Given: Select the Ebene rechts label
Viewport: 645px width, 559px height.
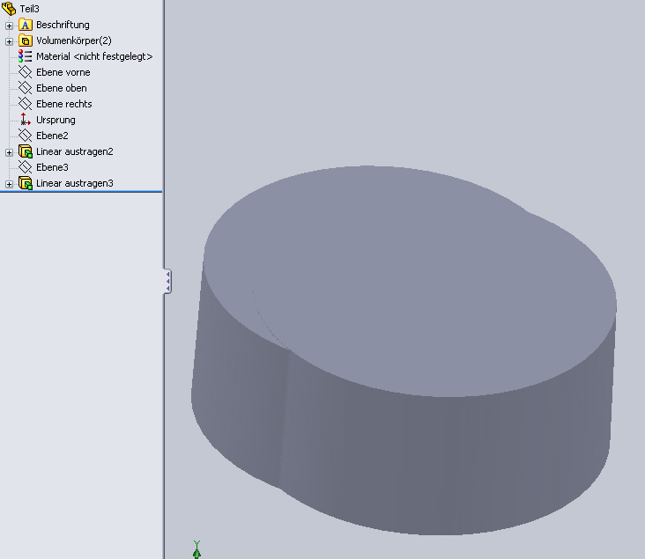Looking at the screenshot, I should click(x=64, y=104).
